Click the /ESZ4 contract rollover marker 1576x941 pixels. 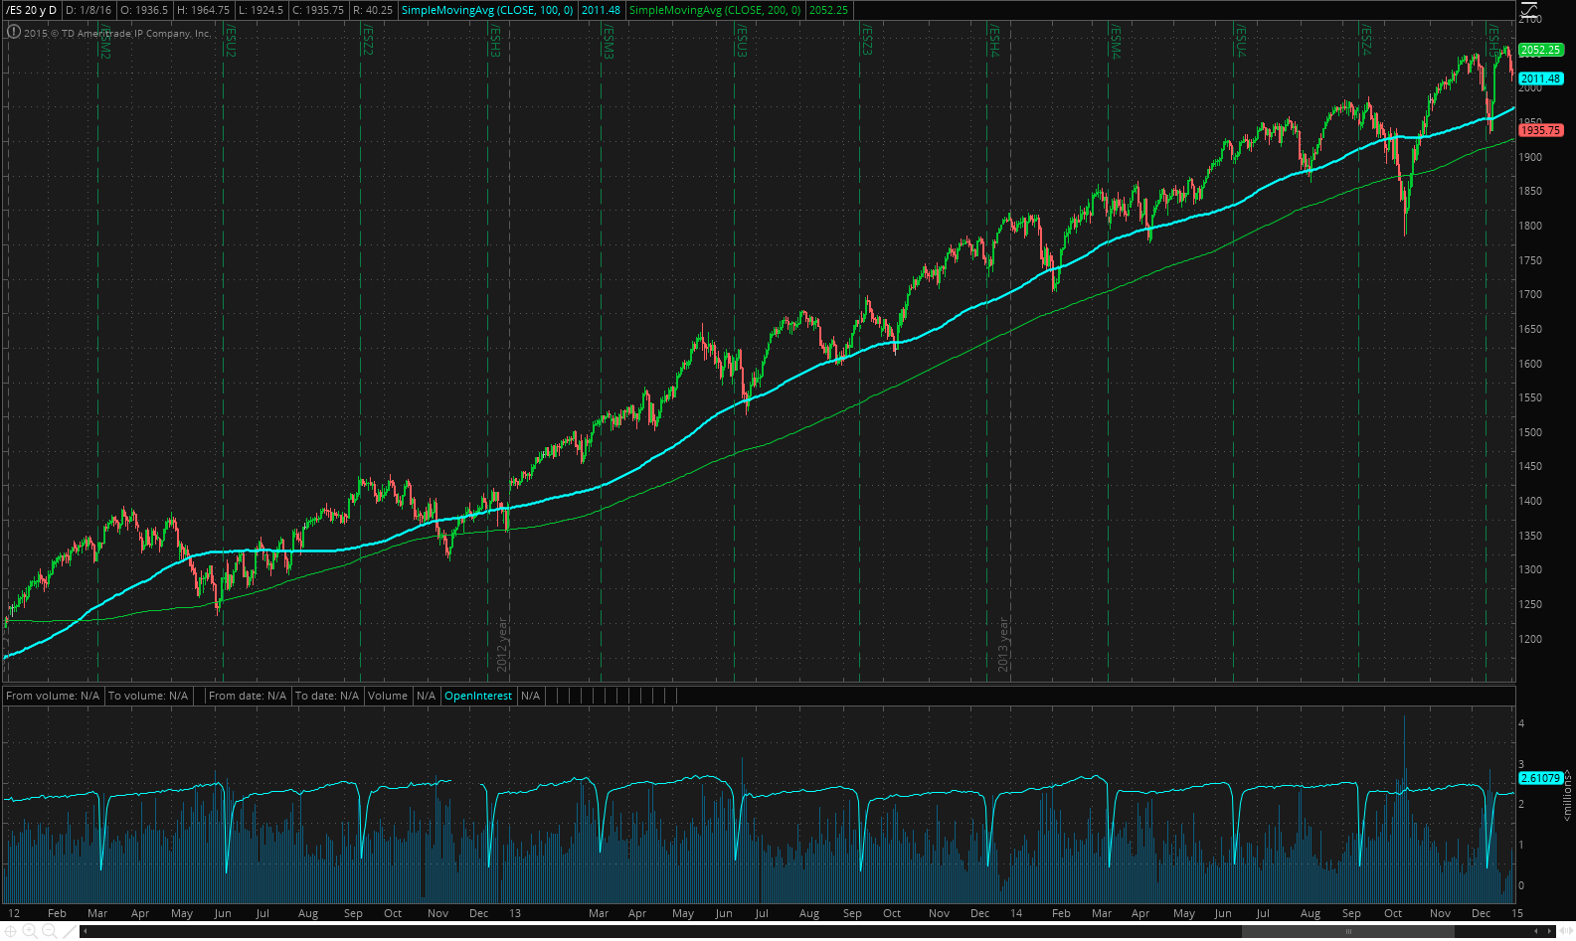[x=1366, y=42]
